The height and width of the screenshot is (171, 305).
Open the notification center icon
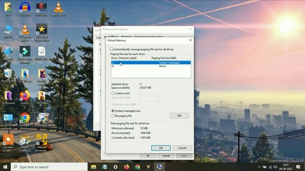click(298, 167)
